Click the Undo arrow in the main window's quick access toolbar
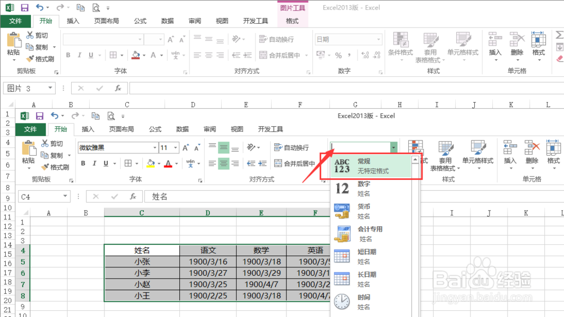The height and width of the screenshot is (317, 564). 39,7
